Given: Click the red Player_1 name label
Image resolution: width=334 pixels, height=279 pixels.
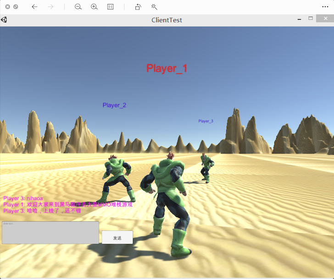Looking at the screenshot, I should click(167, 68).
